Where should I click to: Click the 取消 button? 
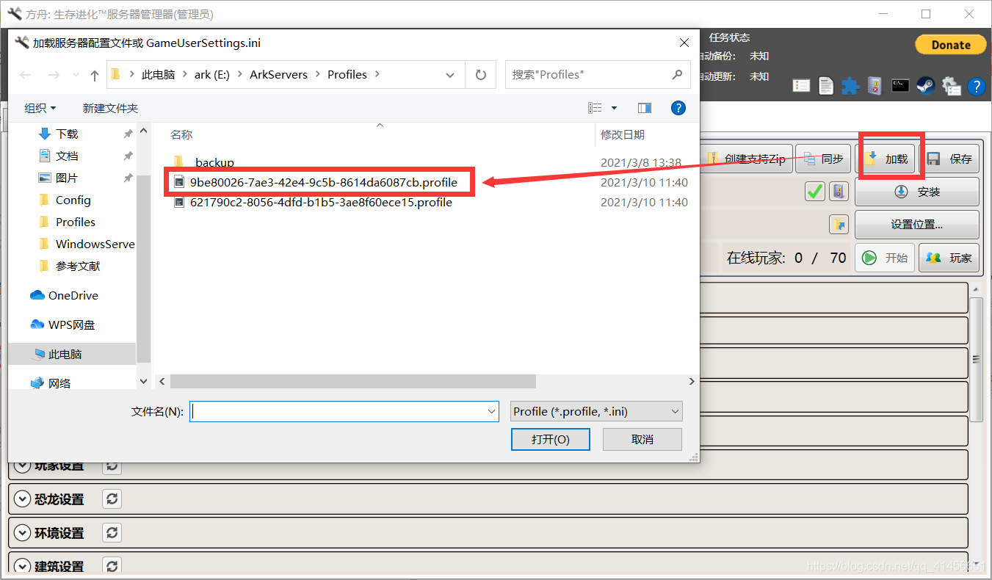coord(642,439)
